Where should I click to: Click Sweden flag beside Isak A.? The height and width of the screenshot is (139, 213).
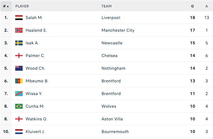click(19, 43)
